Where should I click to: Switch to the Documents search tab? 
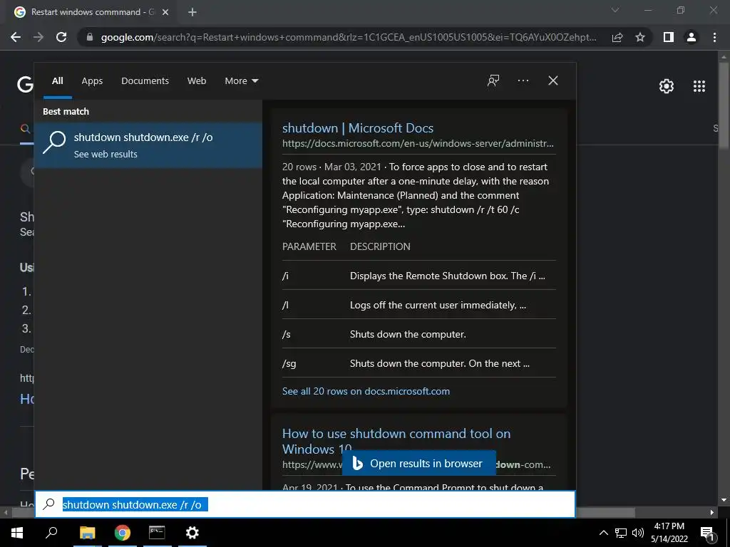click(x=145, y=81)
